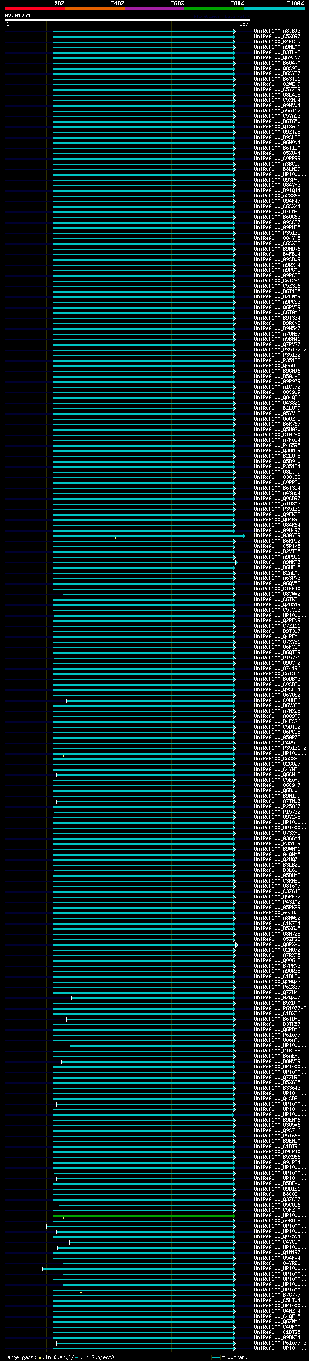Select hit label UniRef100_B4FSG6
The image size is (309, 1361).
click(277, 722)
